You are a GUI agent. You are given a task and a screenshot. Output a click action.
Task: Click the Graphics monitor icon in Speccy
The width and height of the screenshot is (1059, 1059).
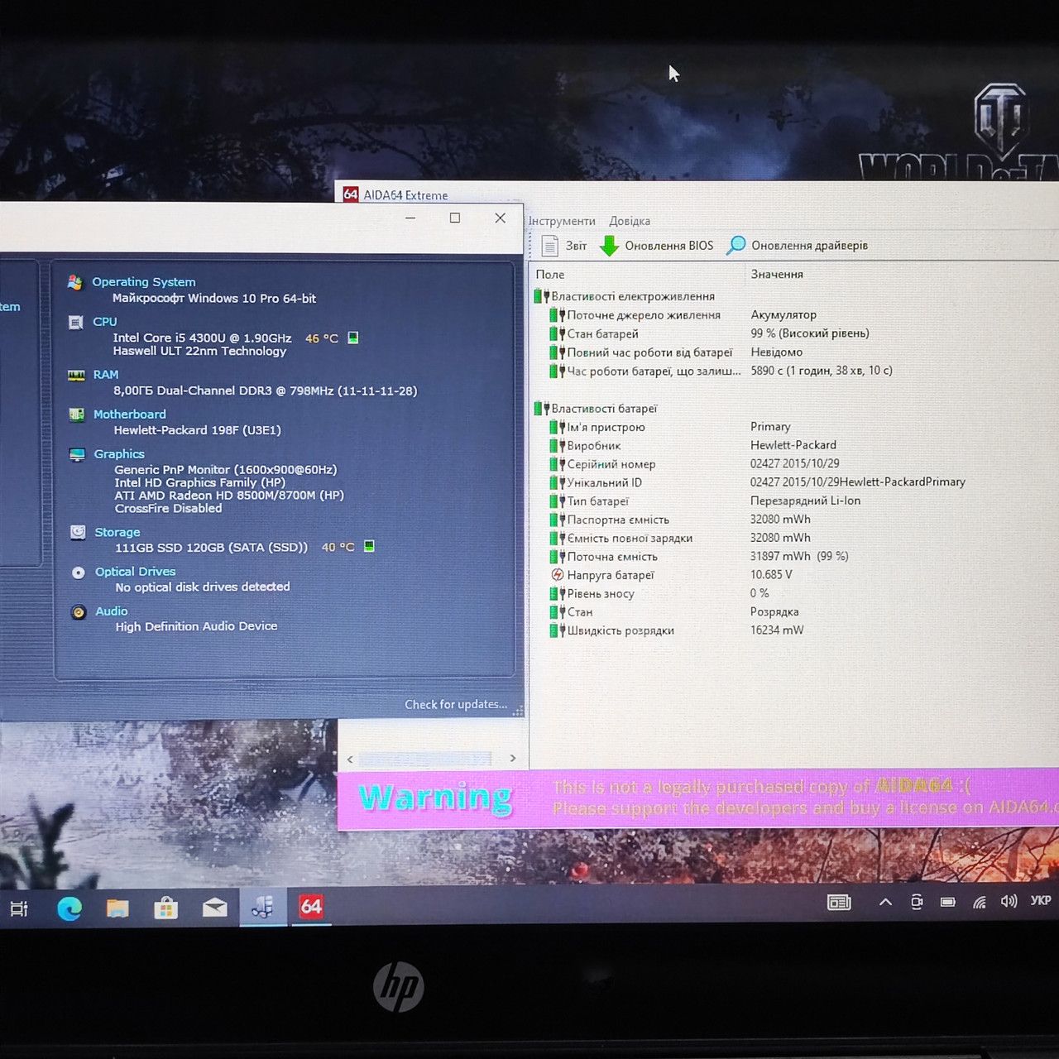(78, 454)
